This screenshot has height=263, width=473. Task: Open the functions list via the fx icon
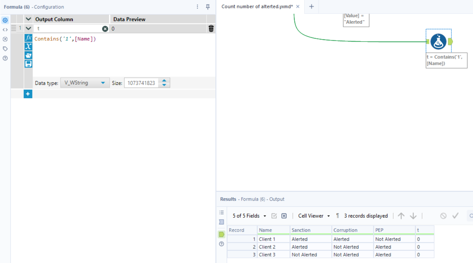[28, 38]
